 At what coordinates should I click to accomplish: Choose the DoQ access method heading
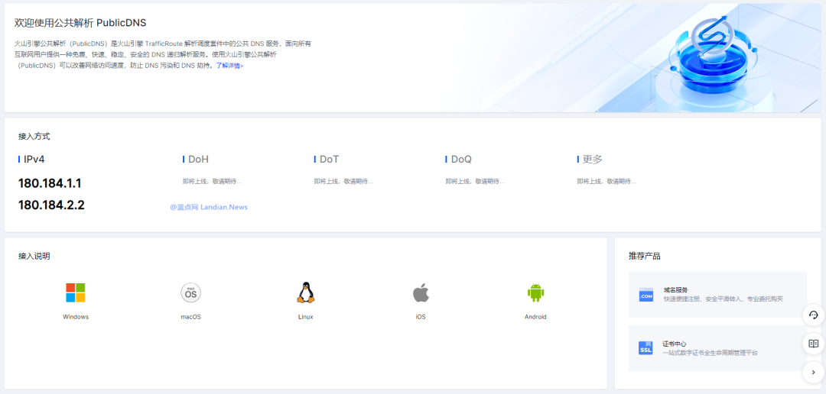[461, 159]
